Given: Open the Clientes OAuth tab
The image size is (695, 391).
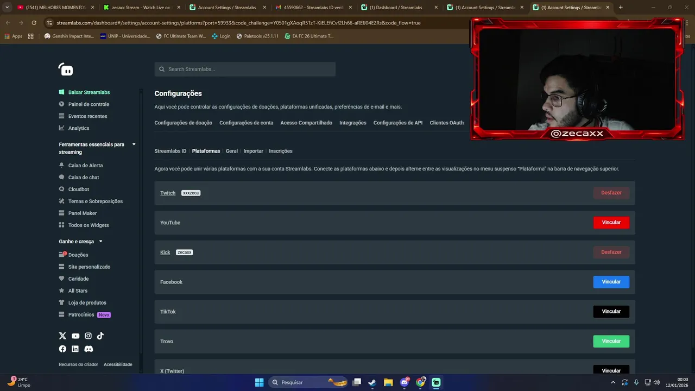Looking at the screenshot, I should point(447,123).
